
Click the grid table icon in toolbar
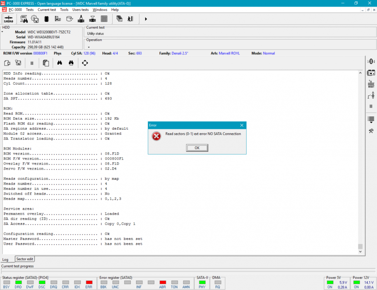[104, 19]
